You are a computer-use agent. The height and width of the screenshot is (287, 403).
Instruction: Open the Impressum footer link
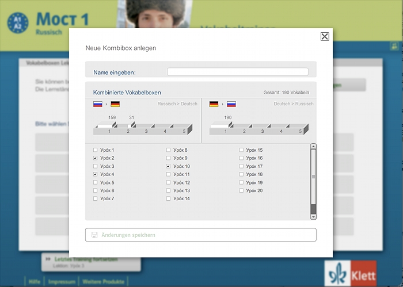coord(62,282)
